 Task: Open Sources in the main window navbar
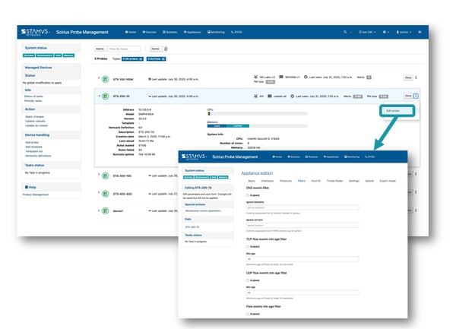click(x=150, y=32)
